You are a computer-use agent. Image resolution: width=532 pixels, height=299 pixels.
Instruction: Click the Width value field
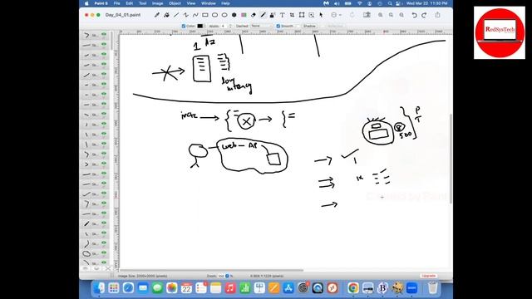pyautogui.click(x=224, y=26)
